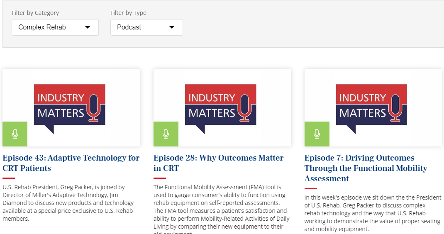Open Episode 28: Why Outcomes Matter in CRT

(x=218, y=163)
